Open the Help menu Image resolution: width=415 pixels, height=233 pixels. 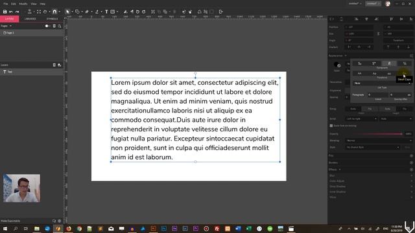(x=42, y=4)
